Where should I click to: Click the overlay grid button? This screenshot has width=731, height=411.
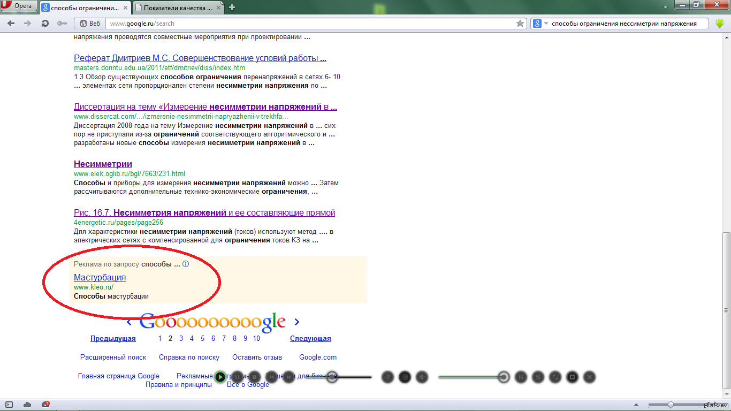tap(405, 377)
